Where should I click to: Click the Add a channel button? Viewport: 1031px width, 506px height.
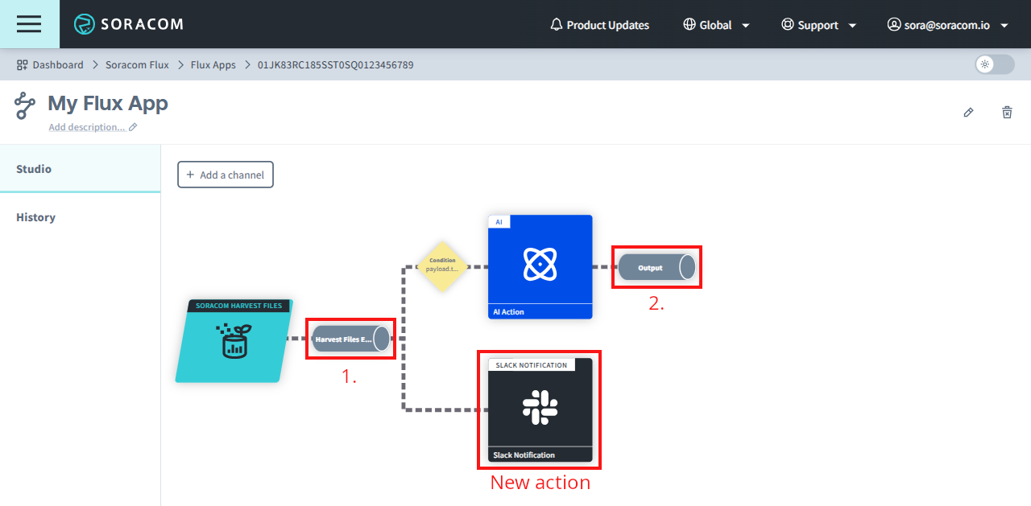click(226, 175)
